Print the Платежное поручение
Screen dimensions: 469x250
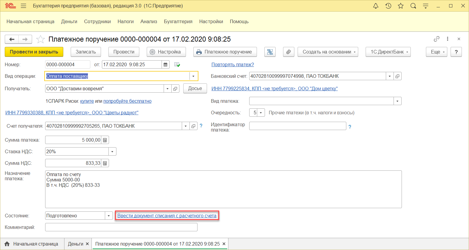(x=225, y=52)
